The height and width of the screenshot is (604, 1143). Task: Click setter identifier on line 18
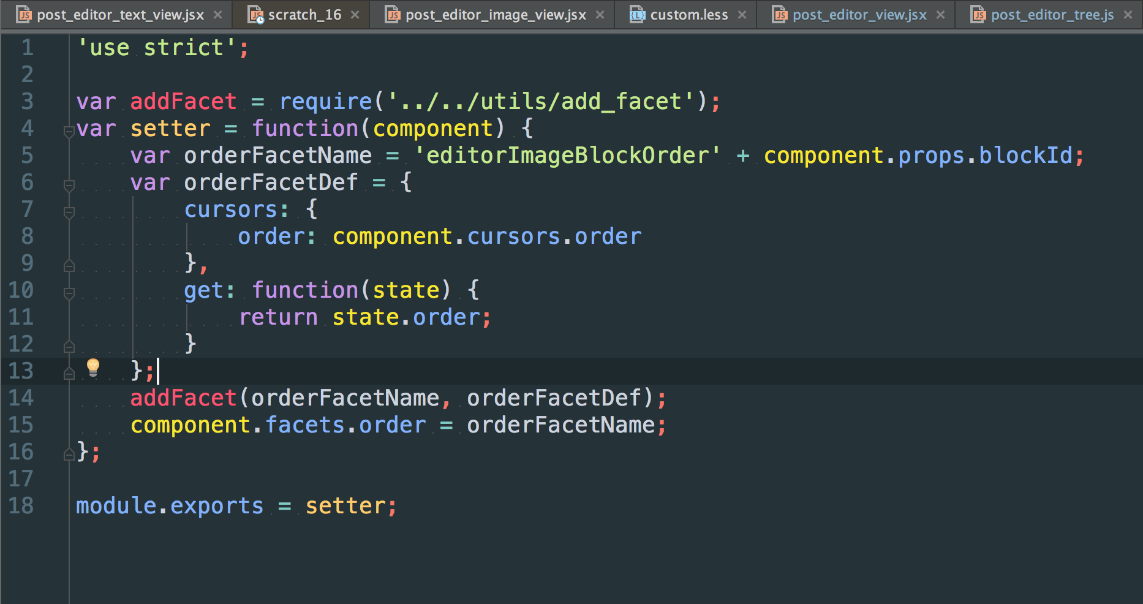345,506
